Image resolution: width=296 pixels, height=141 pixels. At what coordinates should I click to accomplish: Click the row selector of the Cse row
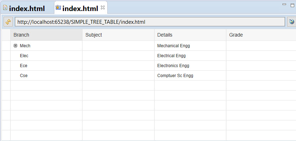[6, 76]
